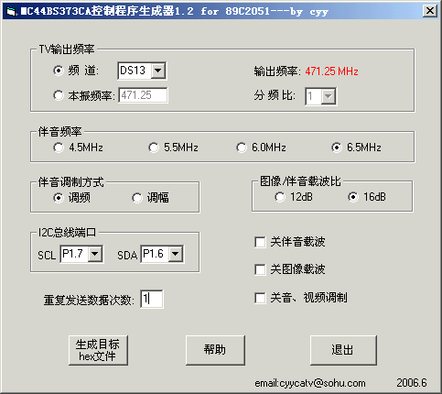Open the 分频比 divider ratio dropdown
Image resolution: width=442 pixels, height=394 pixels.
tap(329, 96)
